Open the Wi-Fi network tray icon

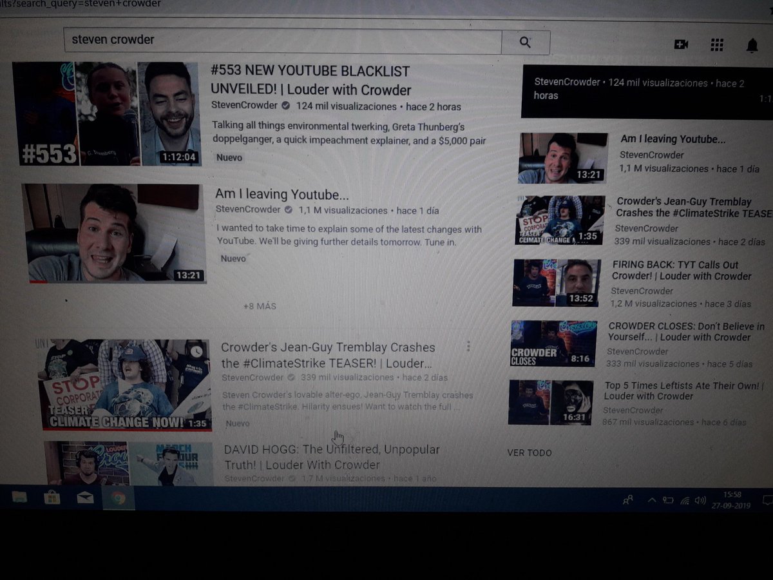pyautogui.click(x=685, y=500)
